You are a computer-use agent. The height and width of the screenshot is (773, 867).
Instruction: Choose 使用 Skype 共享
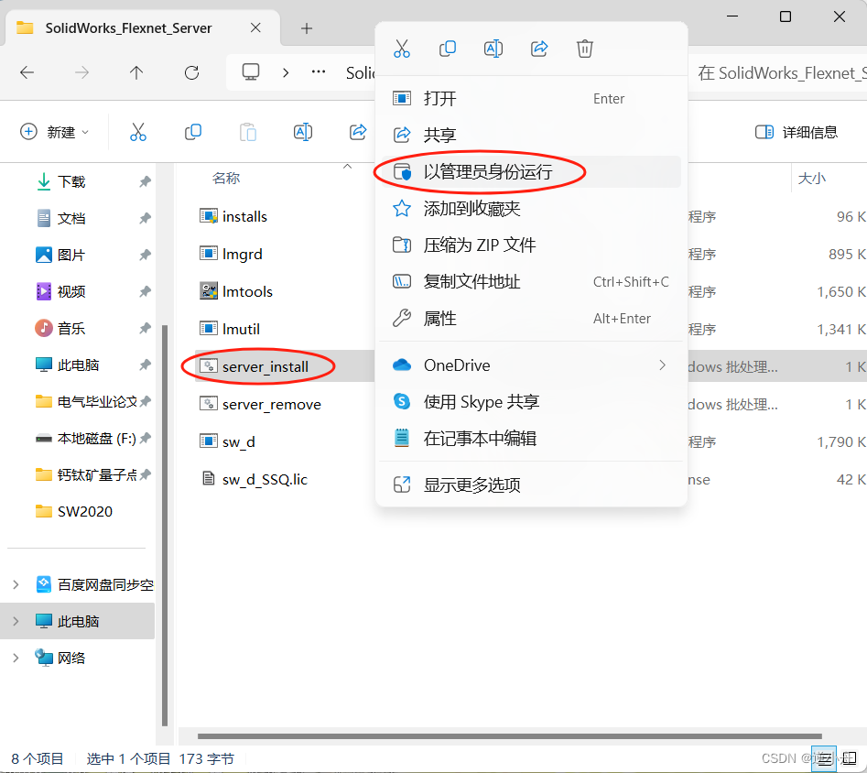pos(531,402)
